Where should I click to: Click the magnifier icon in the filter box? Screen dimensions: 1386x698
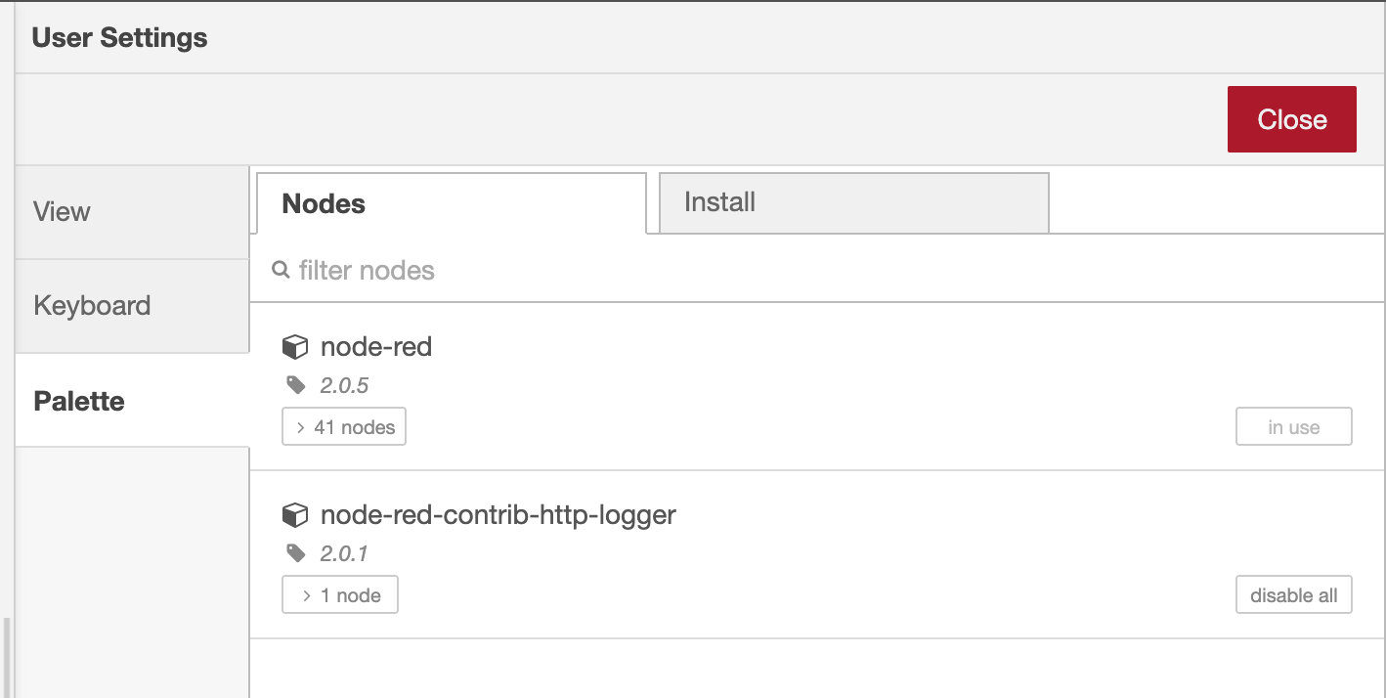281,270
